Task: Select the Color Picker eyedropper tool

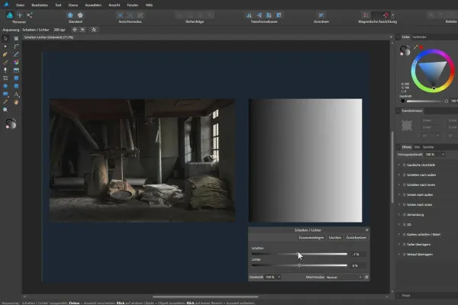Action: click(x=5, y=102)
